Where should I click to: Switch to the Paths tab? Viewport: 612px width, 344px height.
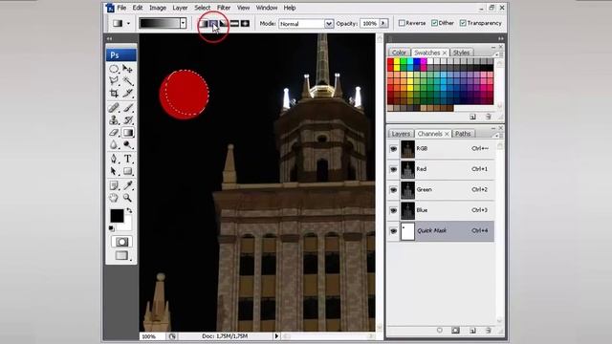[463, 134]
